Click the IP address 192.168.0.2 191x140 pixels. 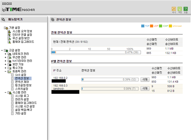(60, 78)
